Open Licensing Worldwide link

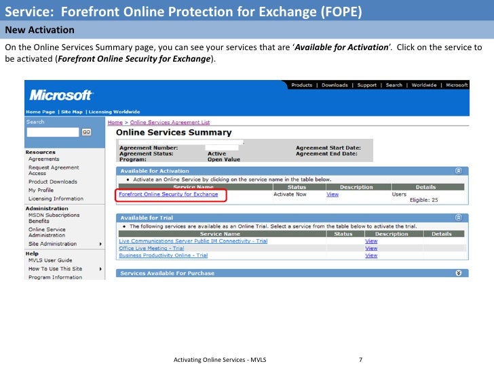coord(114,112)
